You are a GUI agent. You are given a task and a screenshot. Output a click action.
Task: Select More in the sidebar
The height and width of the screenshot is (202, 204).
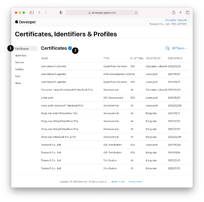[18, 83]
